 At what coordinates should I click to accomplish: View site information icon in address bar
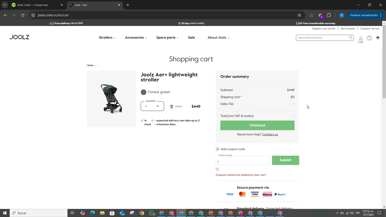33,15
